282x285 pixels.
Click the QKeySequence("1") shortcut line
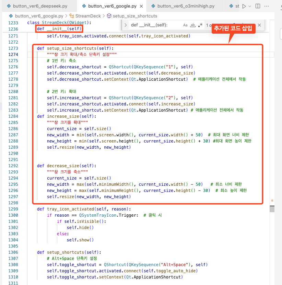pyautogui.click(x=120, y=67)
